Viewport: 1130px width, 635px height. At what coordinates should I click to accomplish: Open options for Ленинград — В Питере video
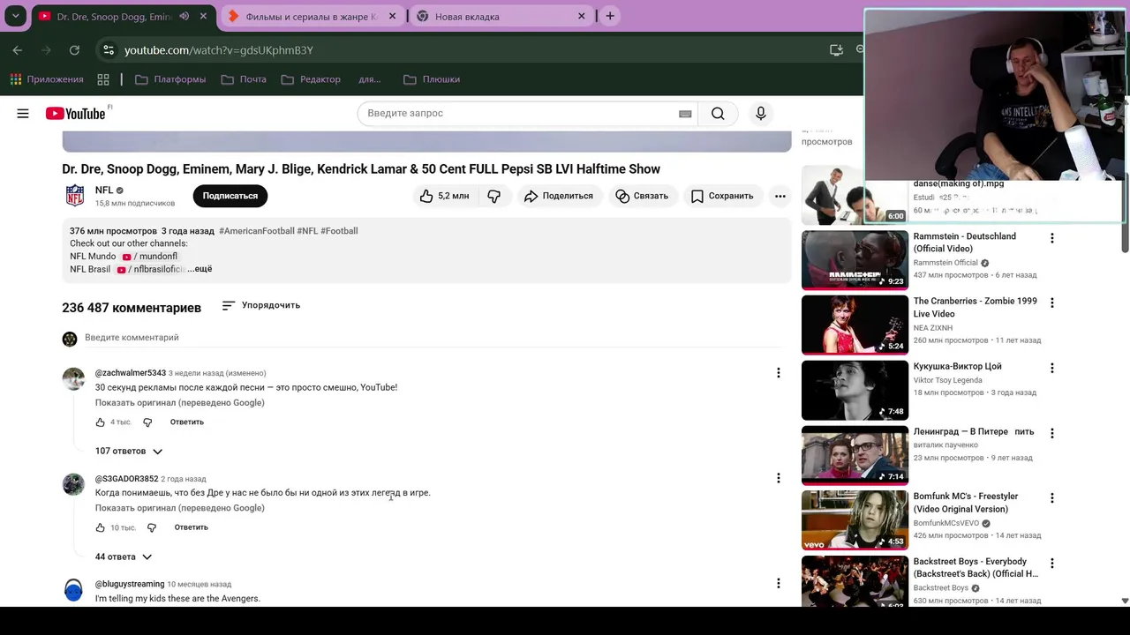pyautogui.click(x=1051, y=433)
